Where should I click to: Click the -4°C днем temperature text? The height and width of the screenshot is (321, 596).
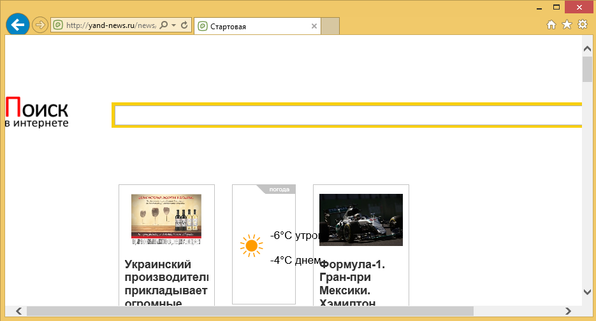coord(295,260)
